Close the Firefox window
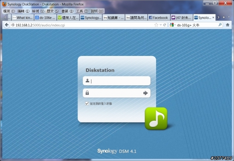The width and height of the screenshot is (234, 161). coord(225,3)
